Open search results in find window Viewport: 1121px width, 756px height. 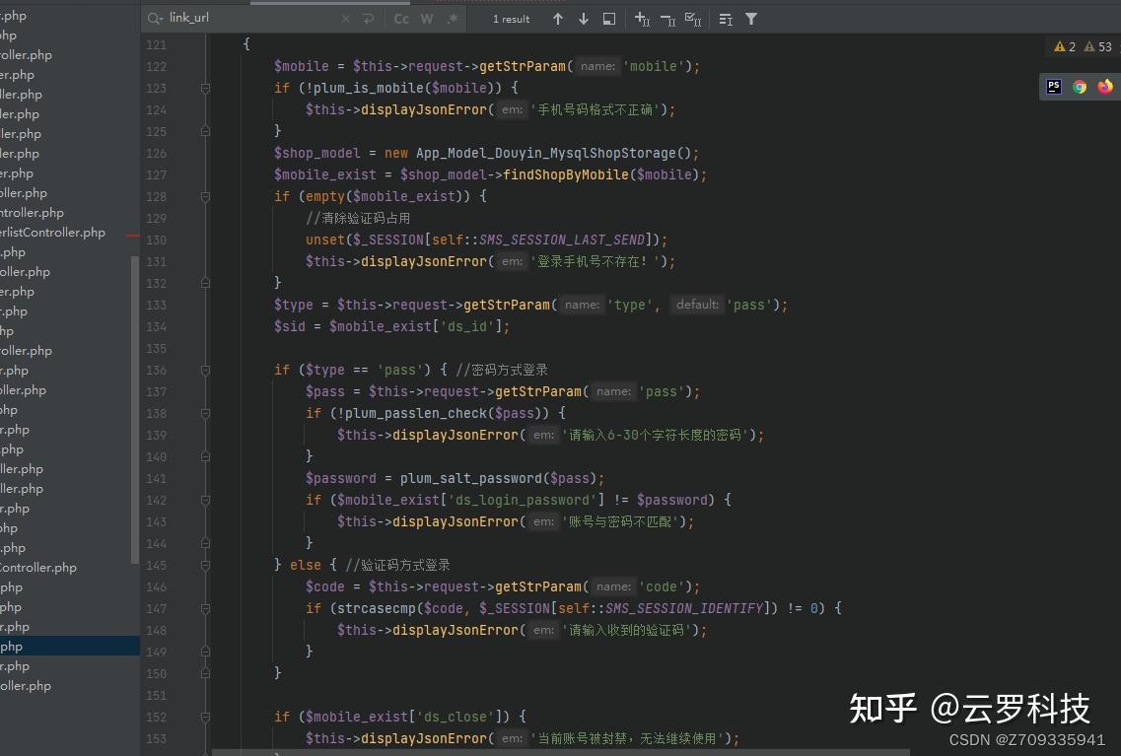click(x=609, y=20)
